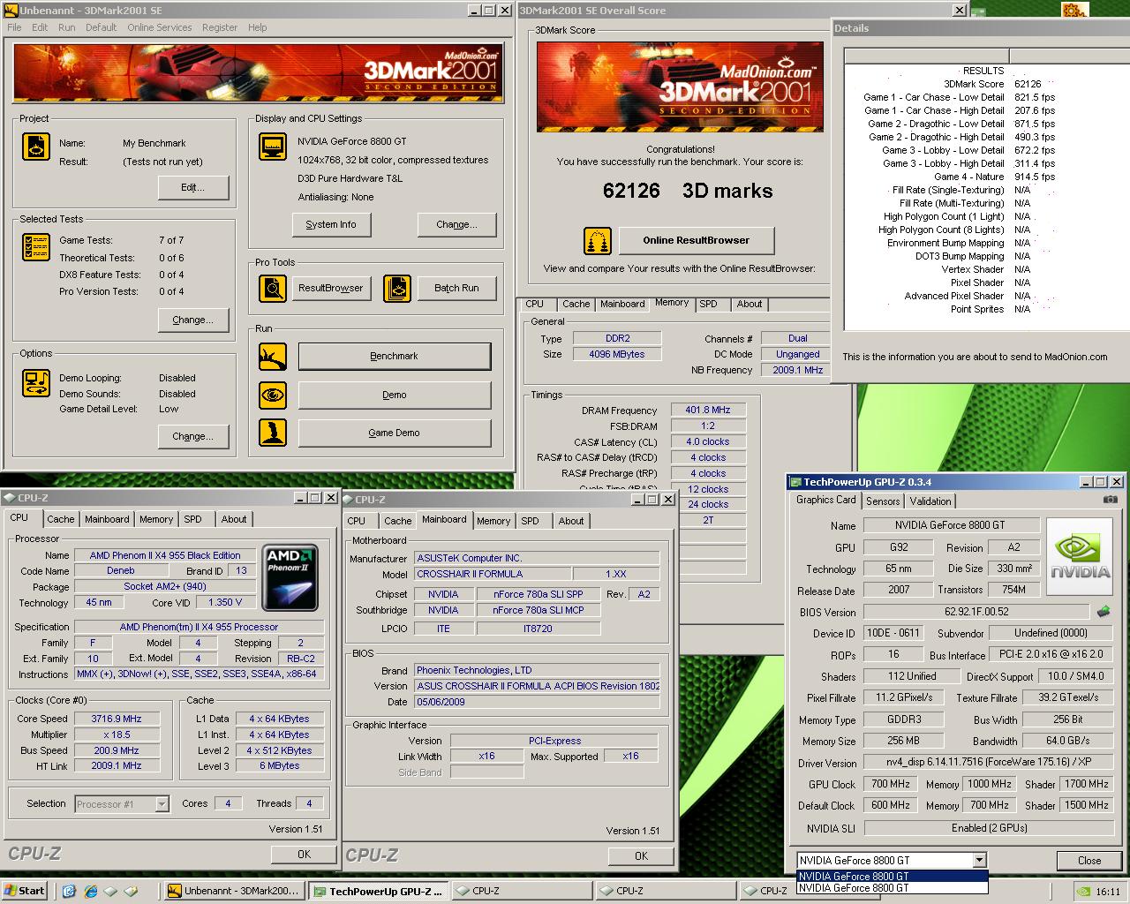This screenshot has height=904, width=1130.
Task: Click the ResultBrowser magnifier icon
Action: (x=272, y=288)
